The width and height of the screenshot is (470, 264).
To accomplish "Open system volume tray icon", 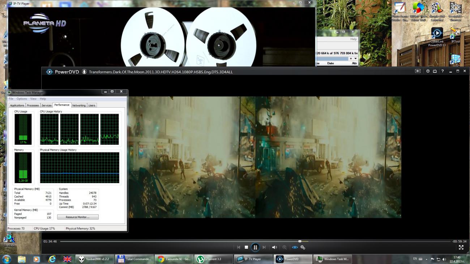I will [444, 259].
